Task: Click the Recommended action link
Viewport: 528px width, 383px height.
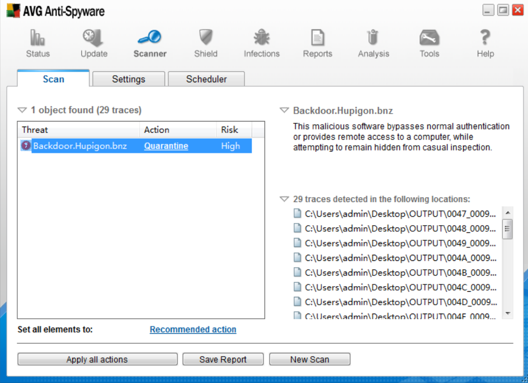Action: (x=193, y=329)
